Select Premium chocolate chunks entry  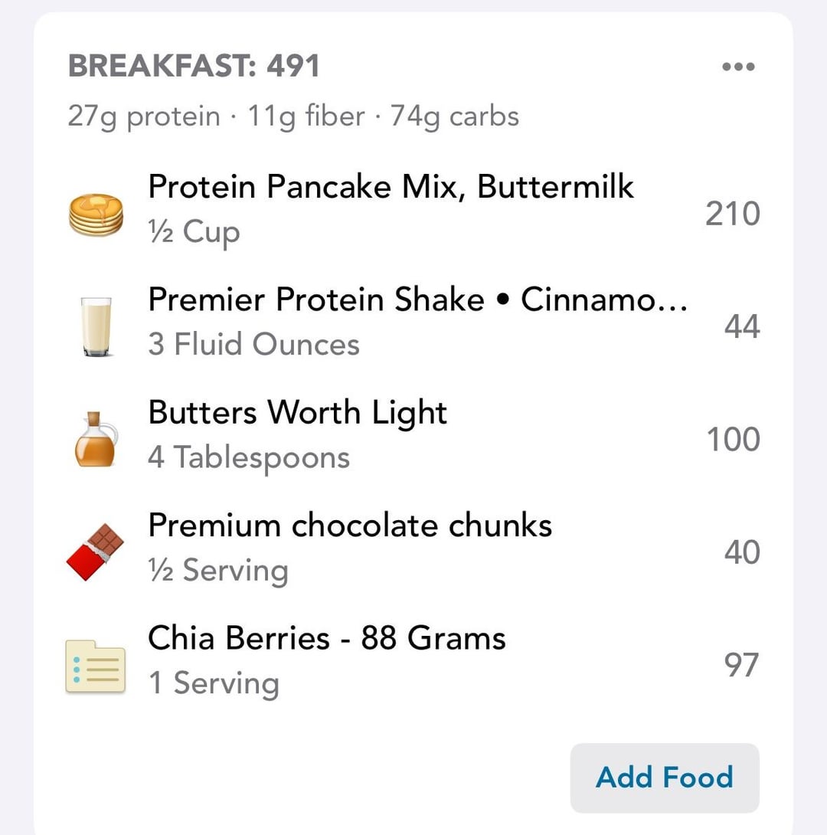(350, 526)
